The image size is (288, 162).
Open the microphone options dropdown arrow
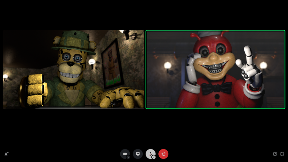point(154,157)
